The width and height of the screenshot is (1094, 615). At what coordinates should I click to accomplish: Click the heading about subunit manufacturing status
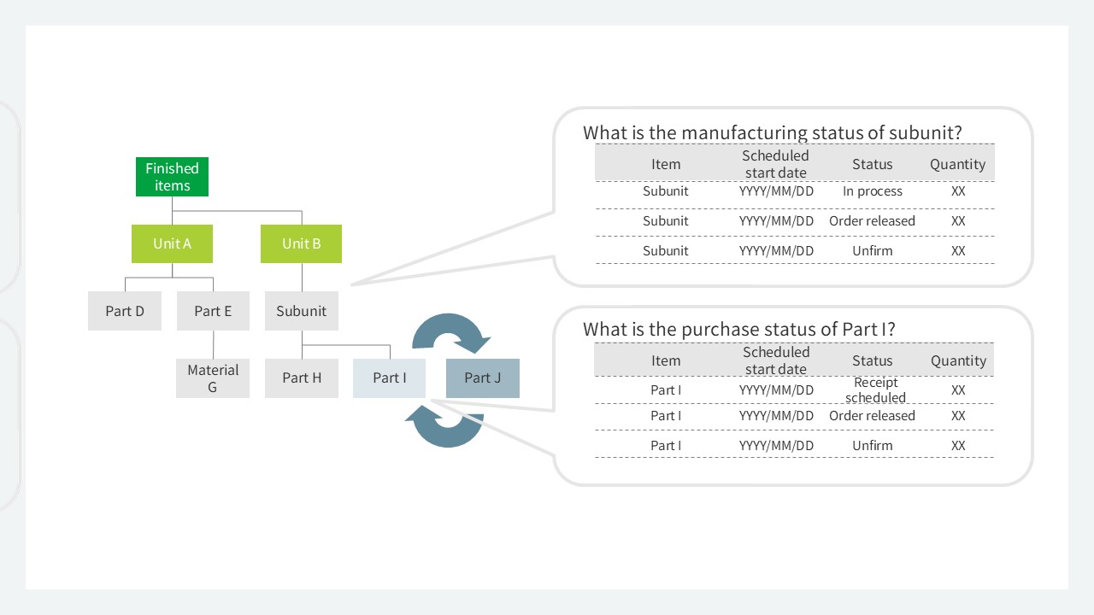pyautogui.click(x=773, y=132)
